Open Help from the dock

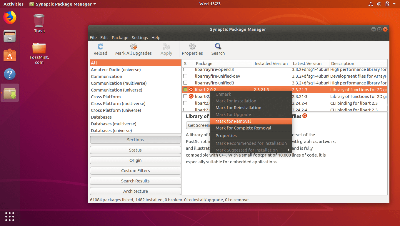pos(10,74)
